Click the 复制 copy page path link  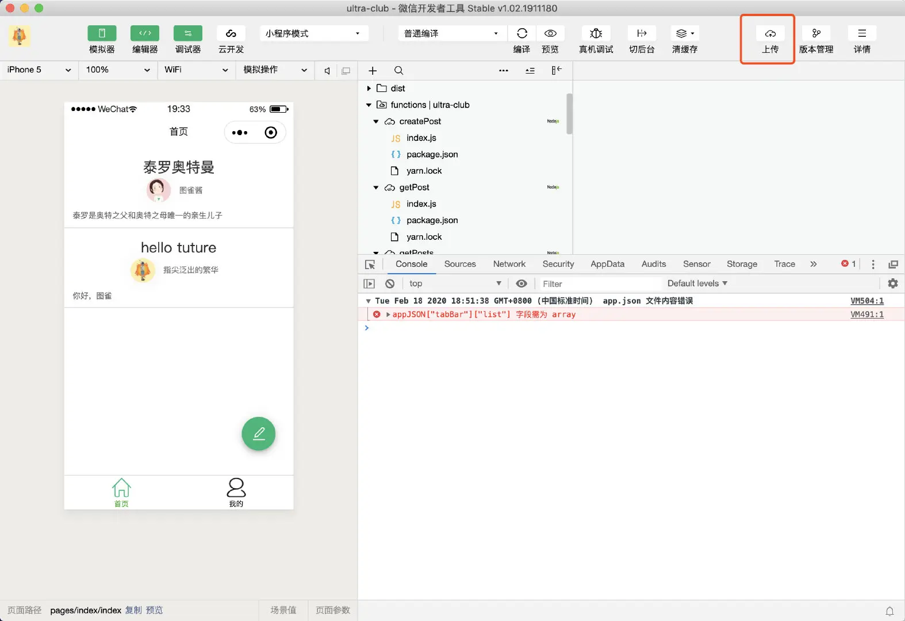(x=133, y=610)
